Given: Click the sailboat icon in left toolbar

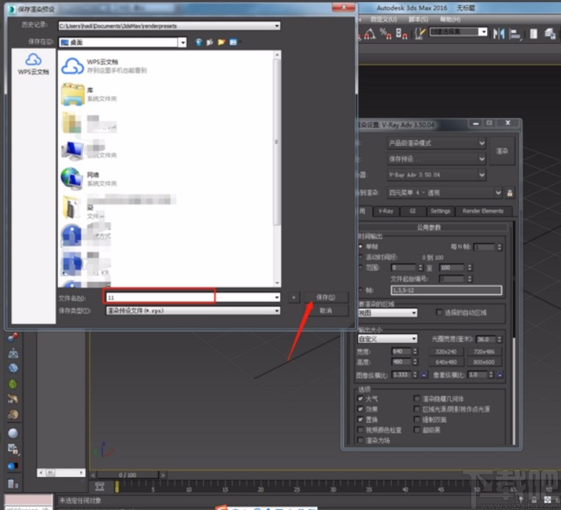Looking at the screenshot, I should pos(13,353).
